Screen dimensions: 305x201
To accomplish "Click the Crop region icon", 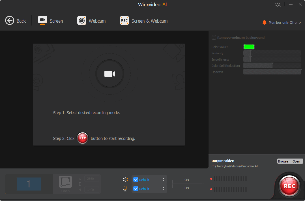I will click(65, 182).
